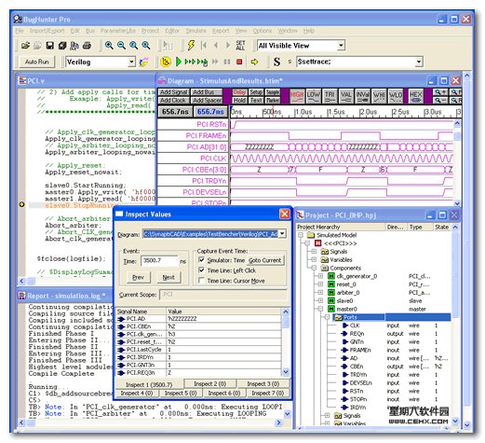The height and width of the screenshot is (443, 485).
Task: Click the first zoom-in magnifier icon
Action: pyautogui.click(x=109, y=46)
